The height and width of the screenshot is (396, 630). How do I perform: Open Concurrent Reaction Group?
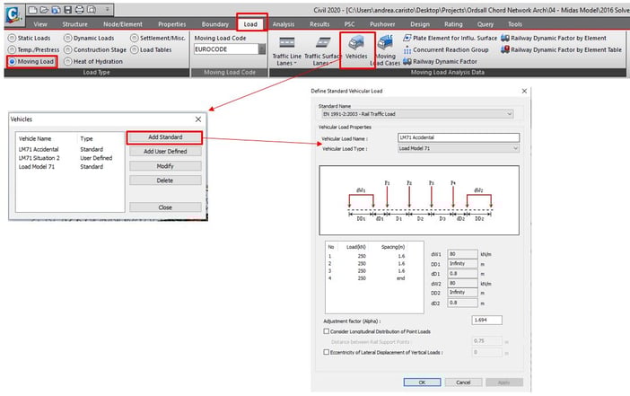446,50
